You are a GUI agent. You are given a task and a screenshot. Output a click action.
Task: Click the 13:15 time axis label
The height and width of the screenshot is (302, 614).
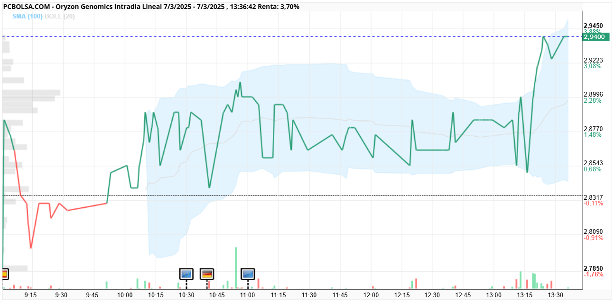525,295
